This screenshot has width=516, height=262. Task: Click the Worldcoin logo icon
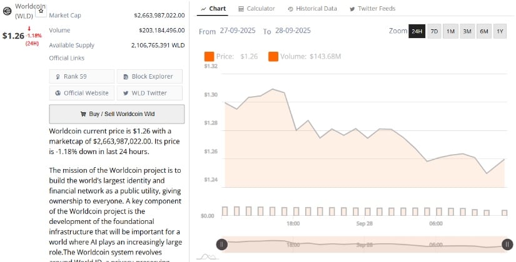tap(8, 12)
